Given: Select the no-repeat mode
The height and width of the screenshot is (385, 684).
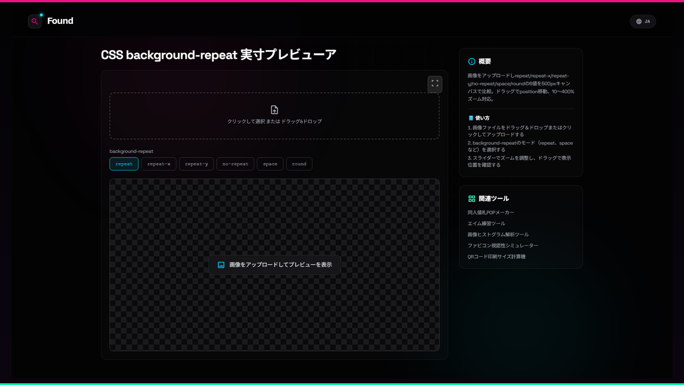Looking at the screenshot, I should pyautogui.click(x=235, y=164).
